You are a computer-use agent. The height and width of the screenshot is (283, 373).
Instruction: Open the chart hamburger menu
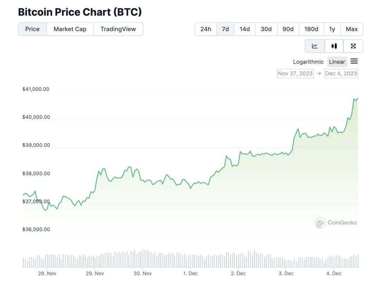(354, 61)
